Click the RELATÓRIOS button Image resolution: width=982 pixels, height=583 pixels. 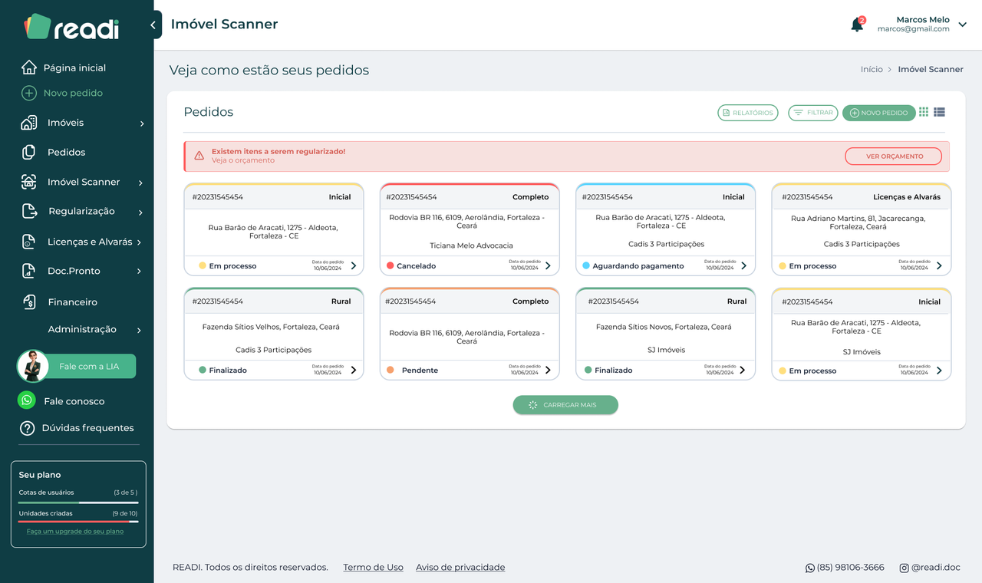(748, 113)
